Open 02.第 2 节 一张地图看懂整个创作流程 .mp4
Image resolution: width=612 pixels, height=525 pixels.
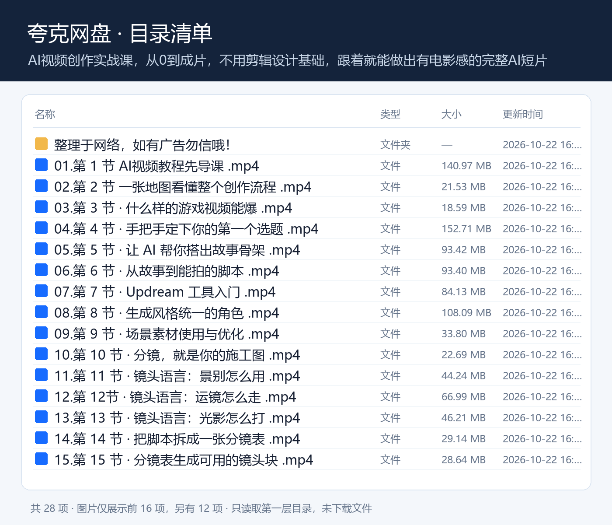tap(183, 187)
